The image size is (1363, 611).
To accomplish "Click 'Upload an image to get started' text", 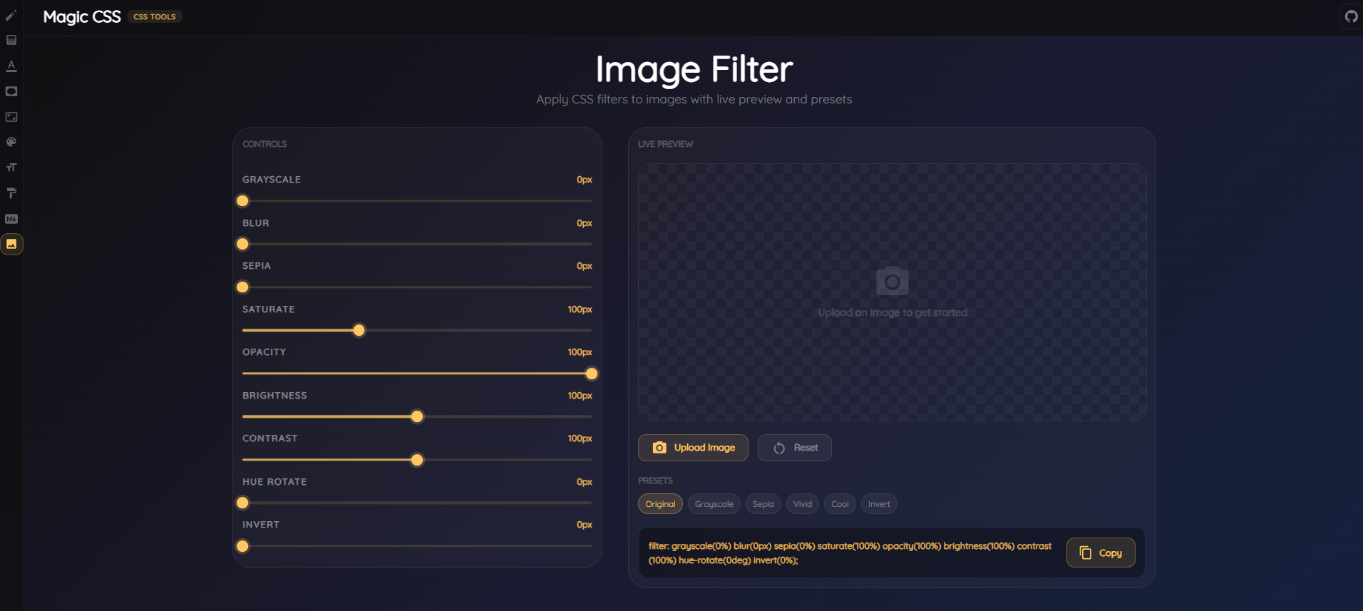I will pos(893,312).
